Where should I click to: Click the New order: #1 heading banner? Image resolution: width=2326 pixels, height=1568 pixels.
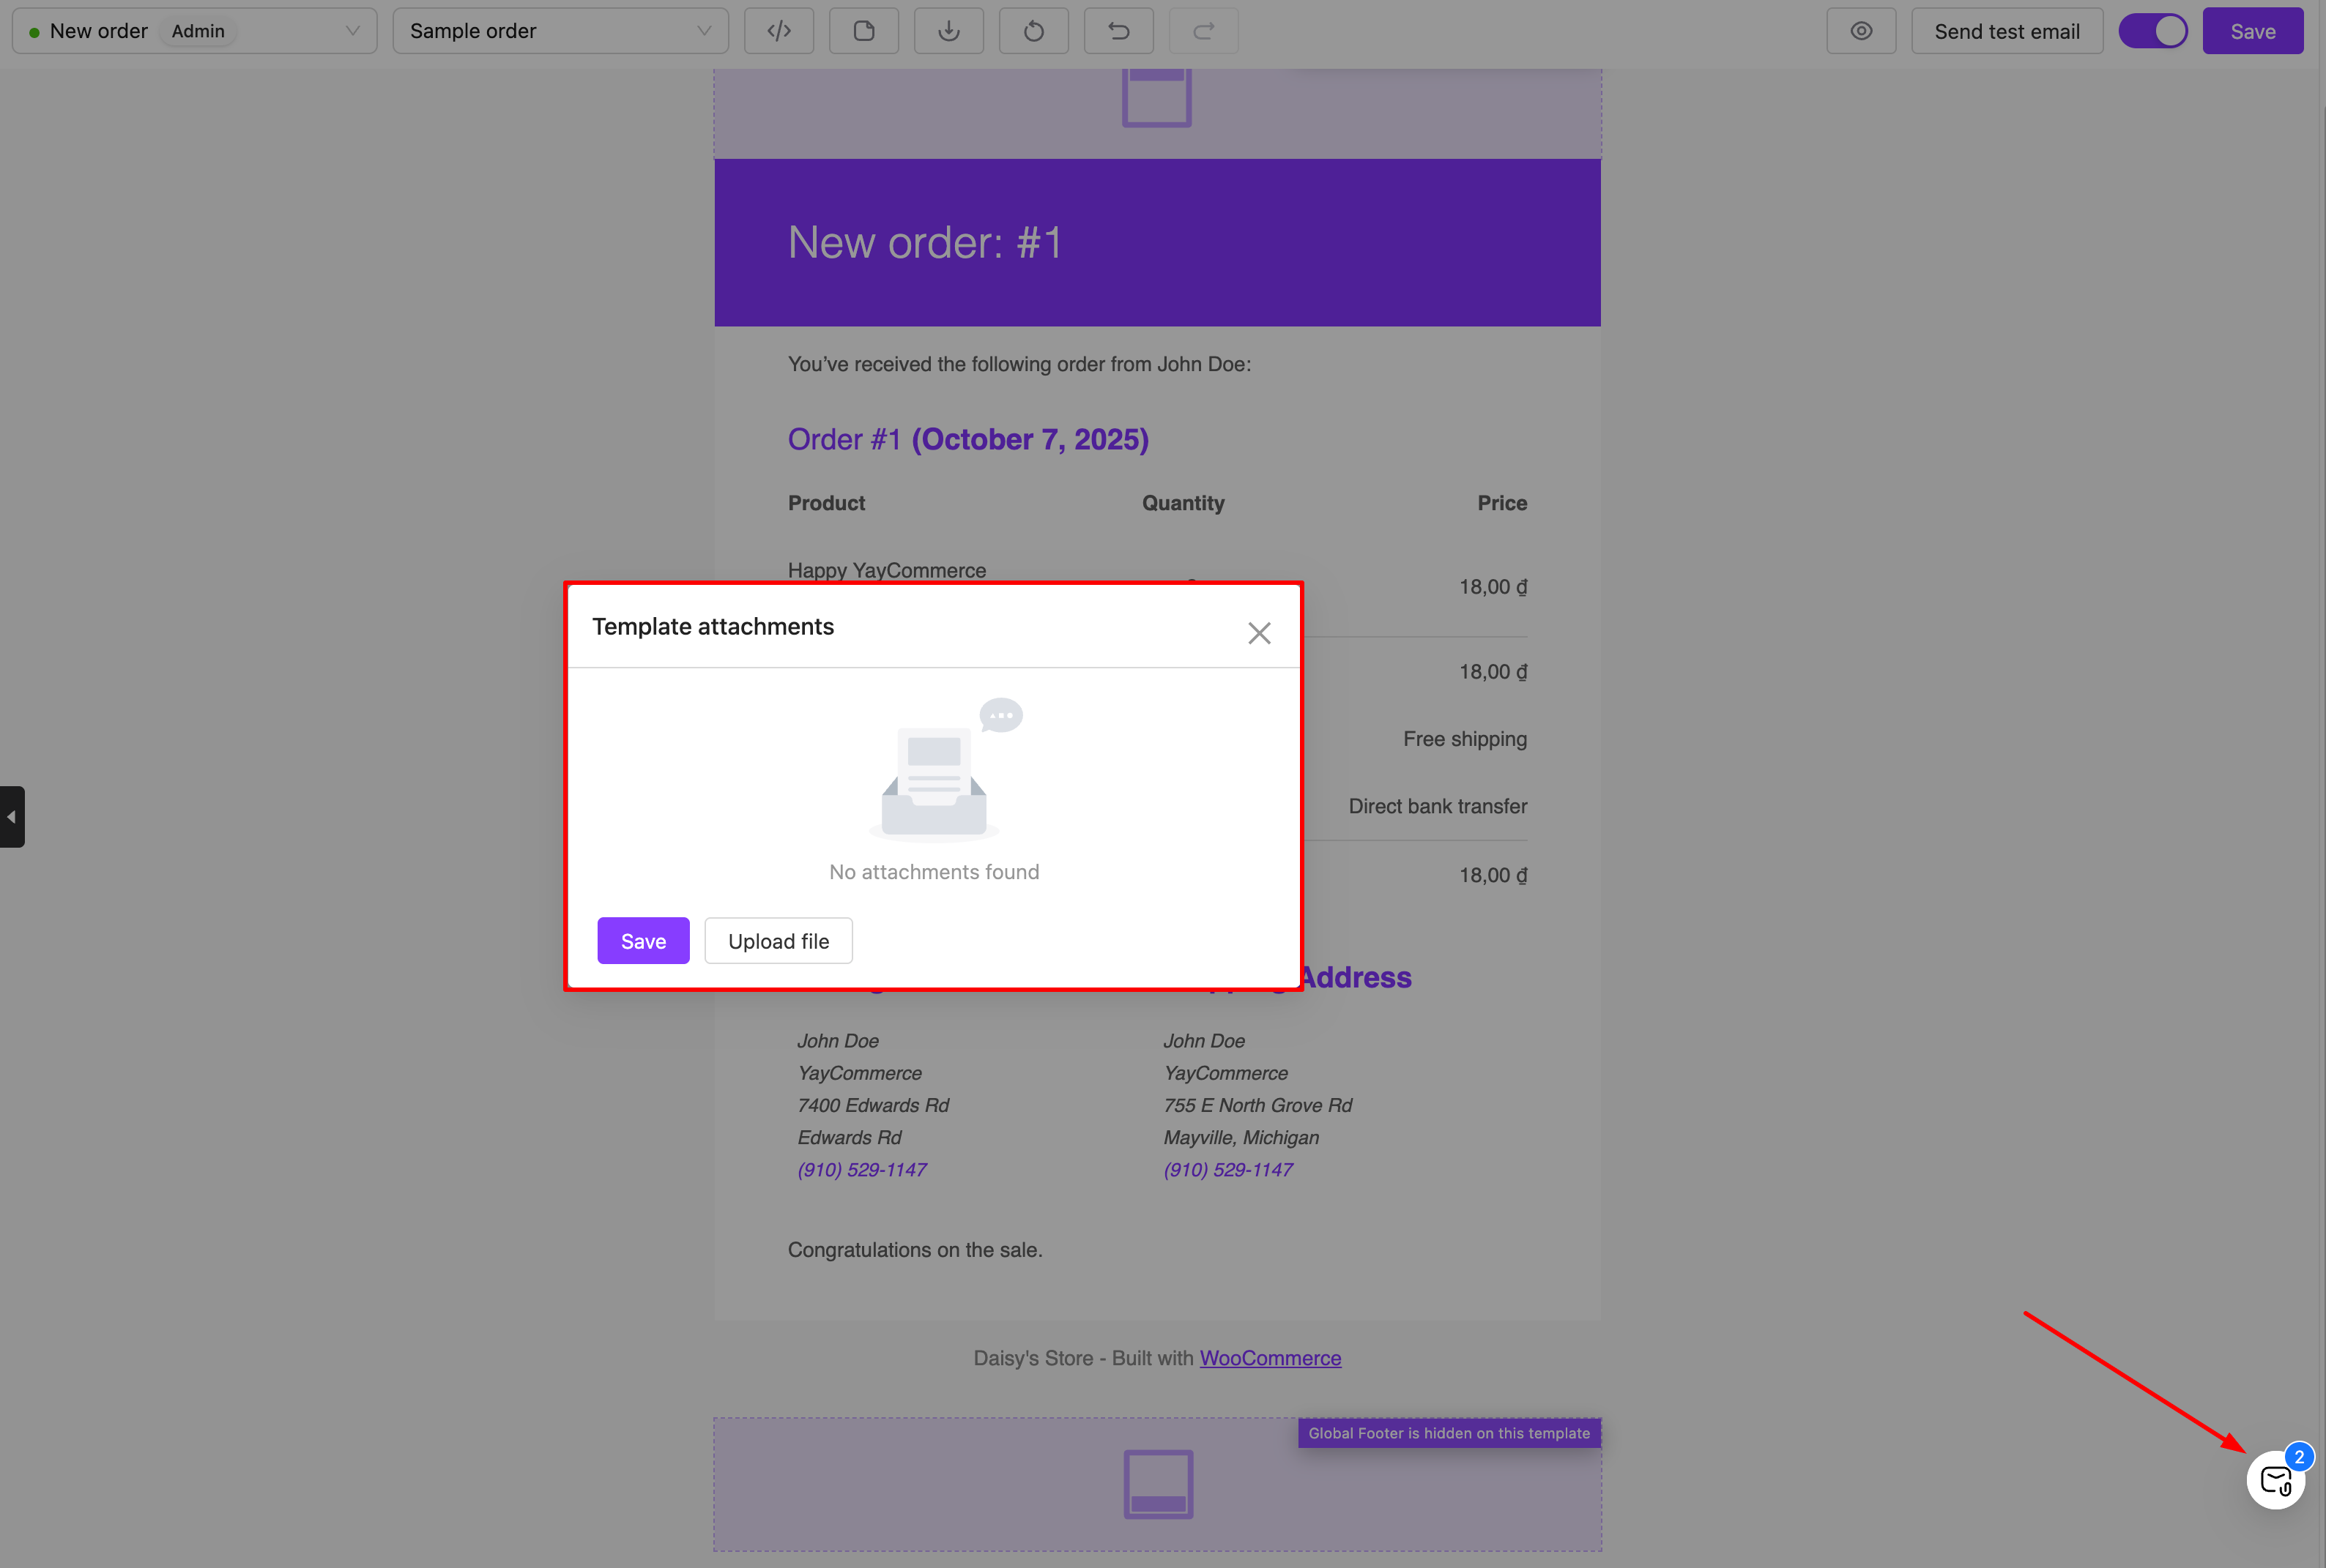(1156, 243)
